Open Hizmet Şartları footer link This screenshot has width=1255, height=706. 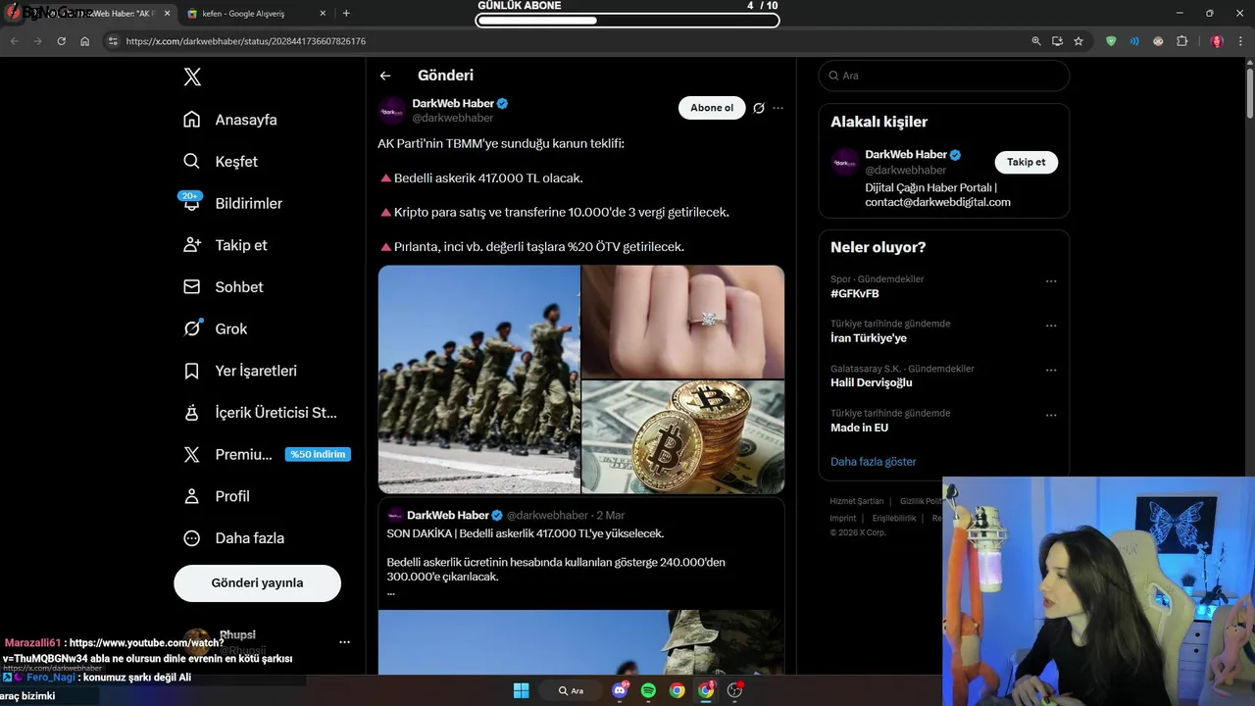pyautogui.click(x=857, y=501)
